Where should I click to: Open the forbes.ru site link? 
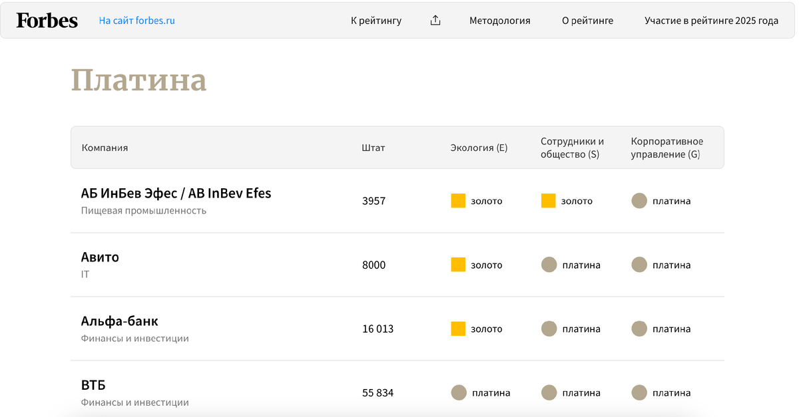click(136, 21)
